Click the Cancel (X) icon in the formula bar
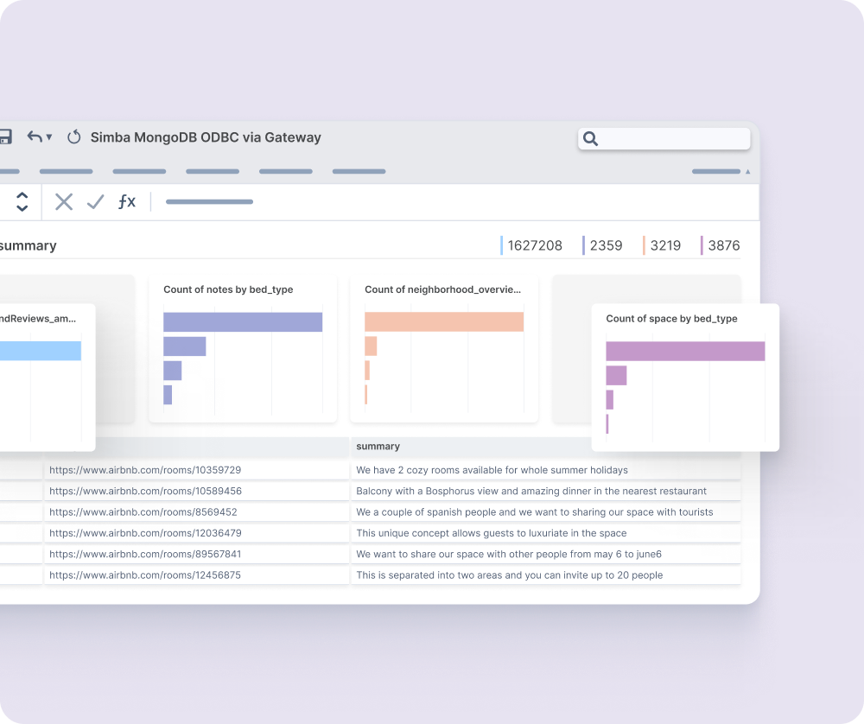 (x=63, y=201)
